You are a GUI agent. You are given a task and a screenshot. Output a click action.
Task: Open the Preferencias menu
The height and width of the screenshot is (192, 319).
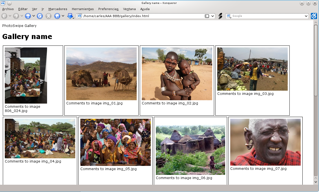[x=108, y=9]
